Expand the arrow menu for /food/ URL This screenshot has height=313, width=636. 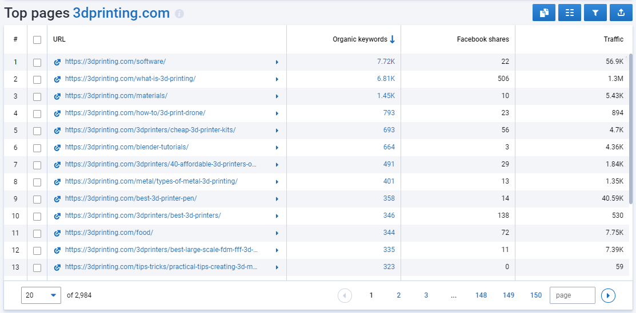277,233
